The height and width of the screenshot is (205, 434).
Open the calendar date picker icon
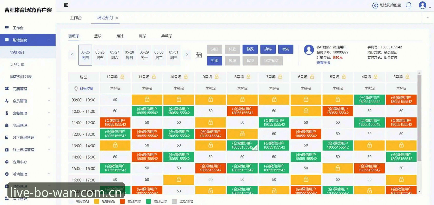[x=199, y=55]
